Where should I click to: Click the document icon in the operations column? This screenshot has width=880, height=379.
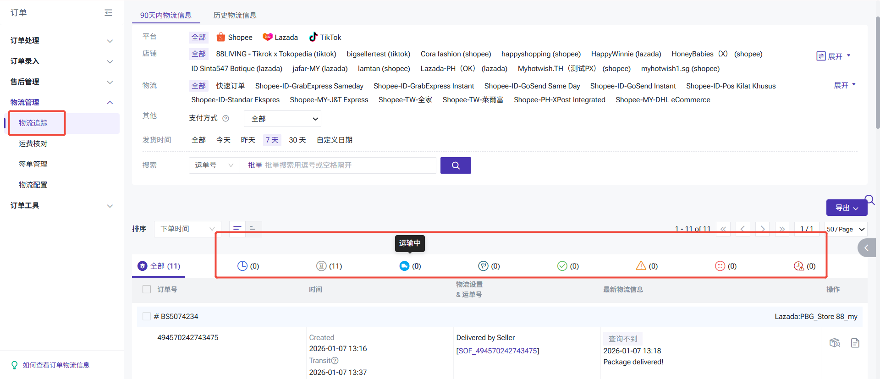[x=855, y=343]
